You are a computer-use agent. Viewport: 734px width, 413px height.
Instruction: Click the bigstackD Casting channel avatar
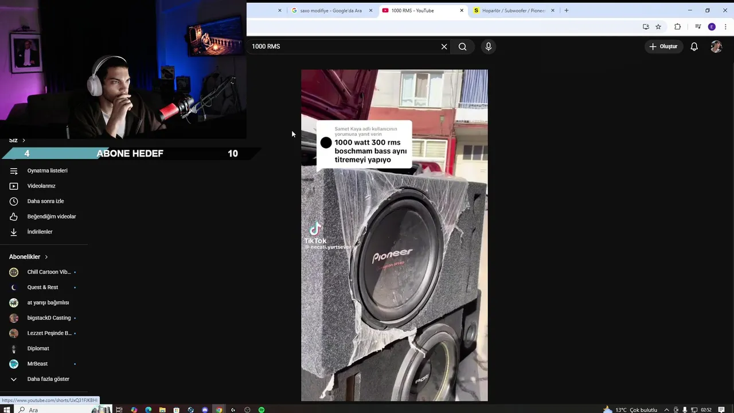pyautogui.click(x=14, y=318)
